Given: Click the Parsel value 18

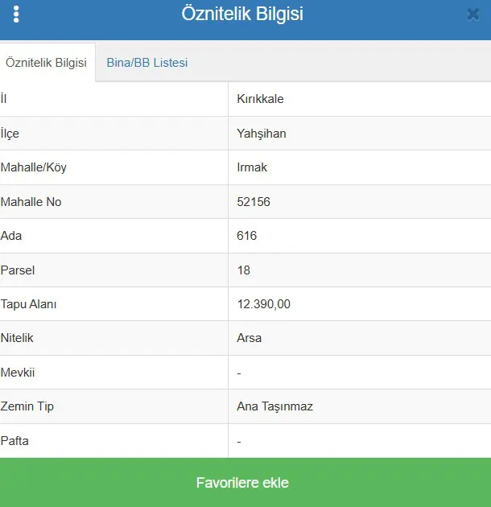Looking at the screenshot, I should (x=244, y=270).
